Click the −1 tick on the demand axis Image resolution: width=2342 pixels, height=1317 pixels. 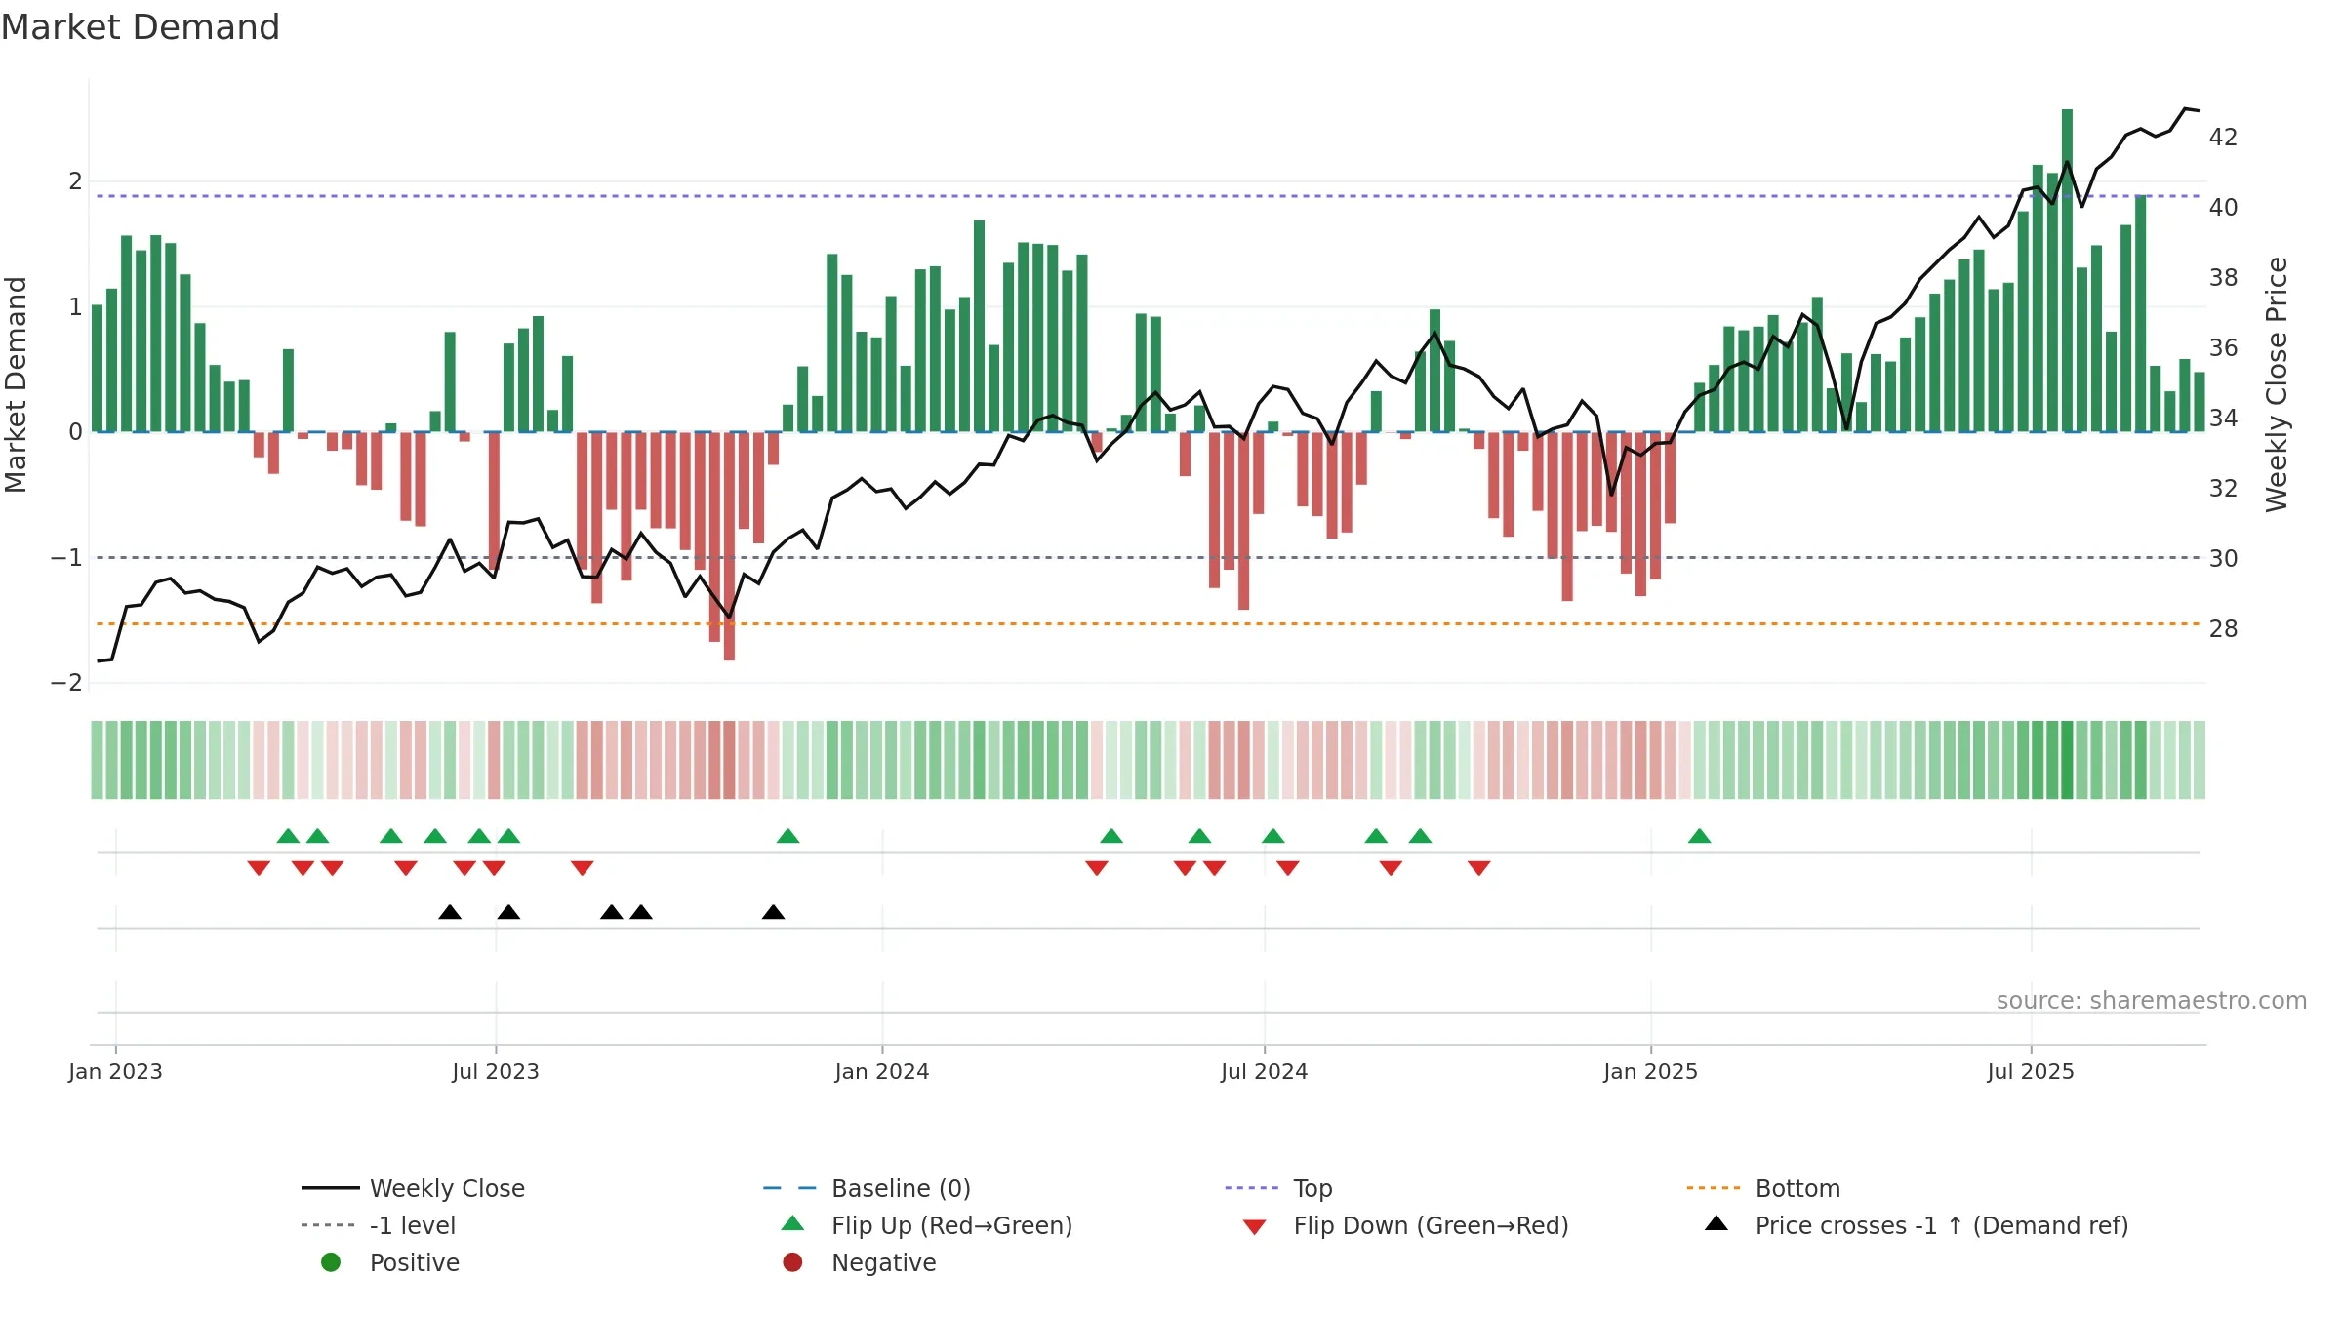pos(67,558)
